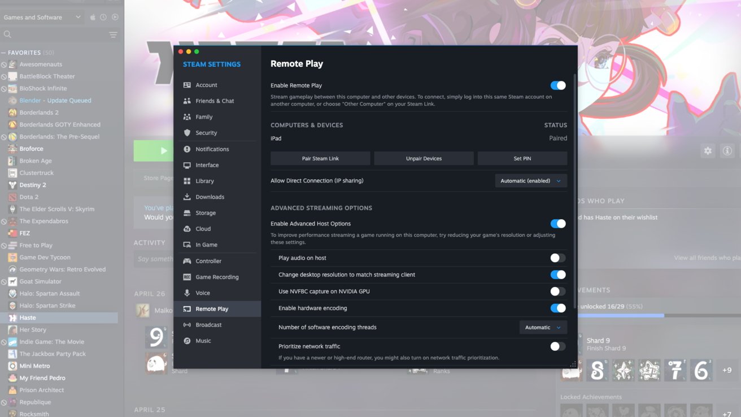
Task: Select the Friends & Chat icon
Action: coord(187,101)
